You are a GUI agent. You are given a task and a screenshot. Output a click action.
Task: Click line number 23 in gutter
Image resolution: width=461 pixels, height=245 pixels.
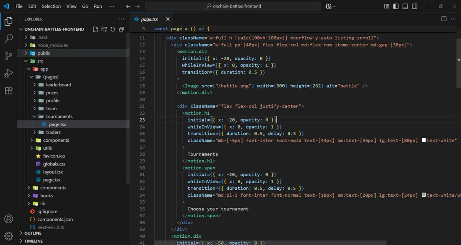[x=142, y=120]
